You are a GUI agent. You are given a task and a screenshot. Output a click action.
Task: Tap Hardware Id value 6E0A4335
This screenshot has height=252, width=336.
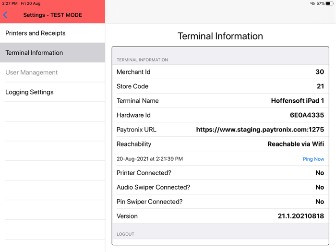tap(307, 115)
